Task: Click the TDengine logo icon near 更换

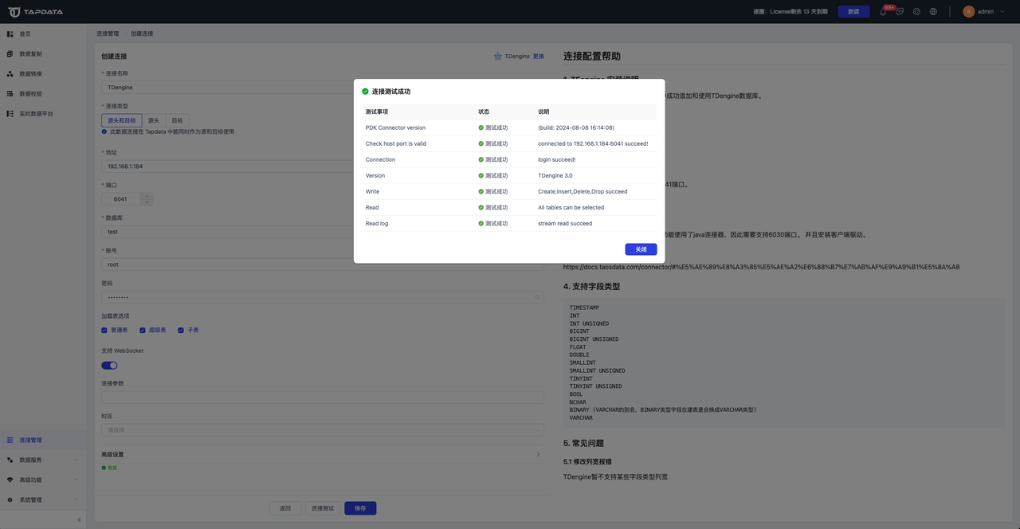Action: coord(498,57)
